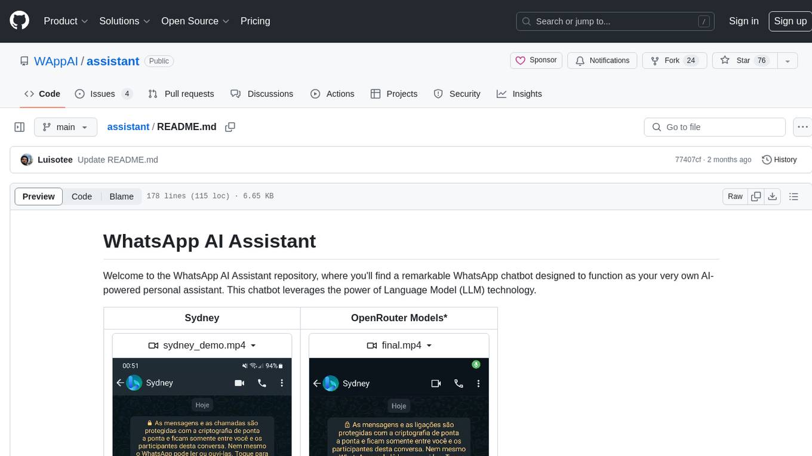The width and height of the screenshot is (812, 456).
Task: Copy the README.md file path
Action: click(x=230, y=127)
